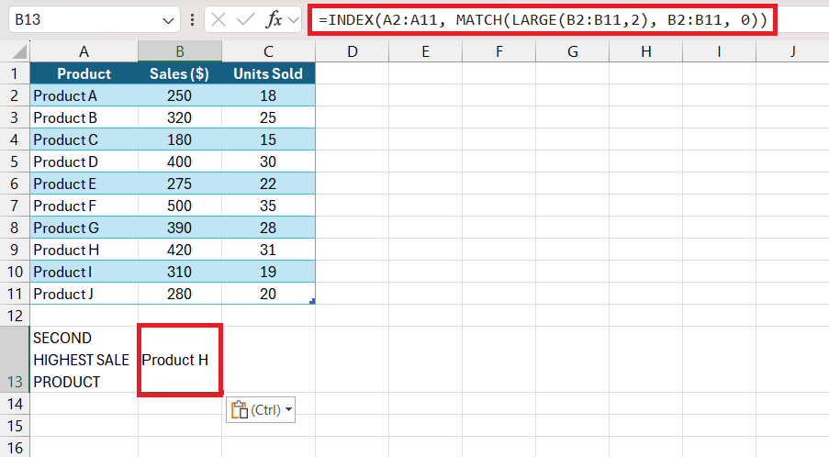Expand the formula bar chevron

[x=294, y=20]
